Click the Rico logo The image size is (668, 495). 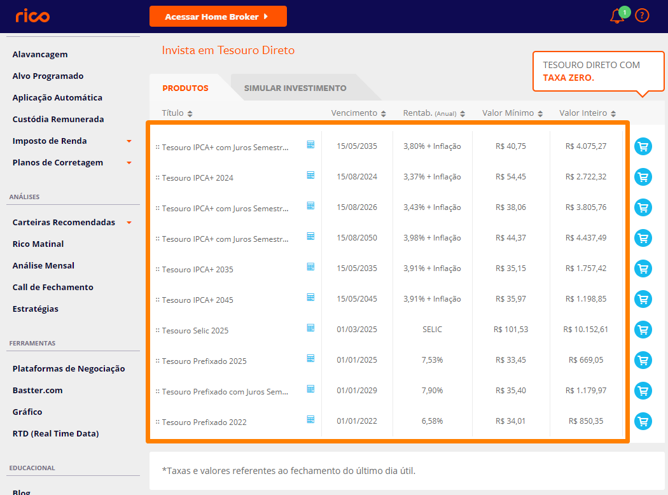pos(32,16)
